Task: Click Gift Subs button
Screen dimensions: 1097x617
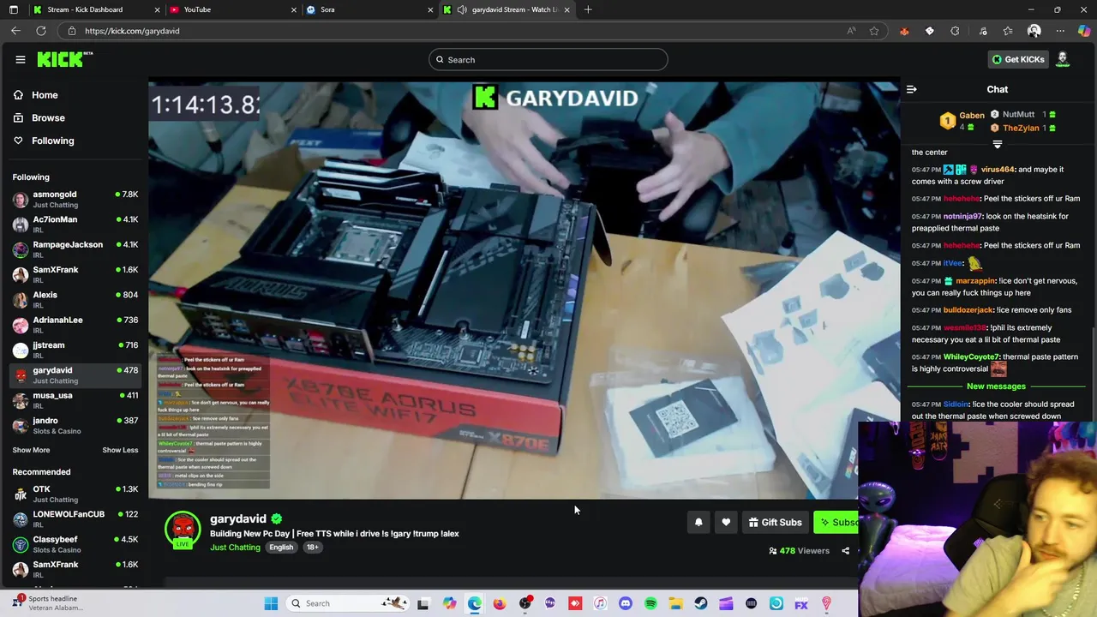Action: 775,522
